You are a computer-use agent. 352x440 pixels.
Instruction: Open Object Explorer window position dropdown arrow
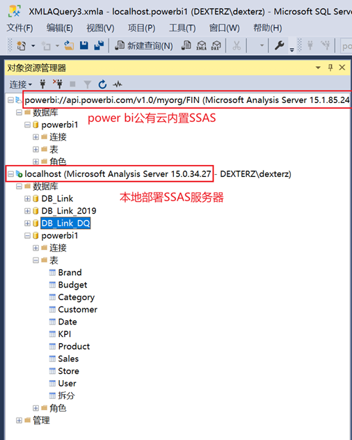click(x=318, y=68)
